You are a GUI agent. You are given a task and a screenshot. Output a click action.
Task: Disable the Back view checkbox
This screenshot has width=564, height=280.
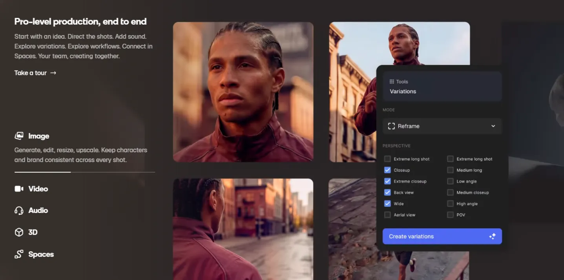coord(387,192)
